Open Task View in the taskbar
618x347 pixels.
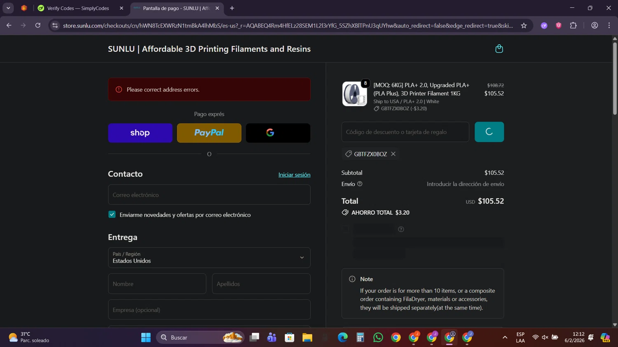point(254,338)
